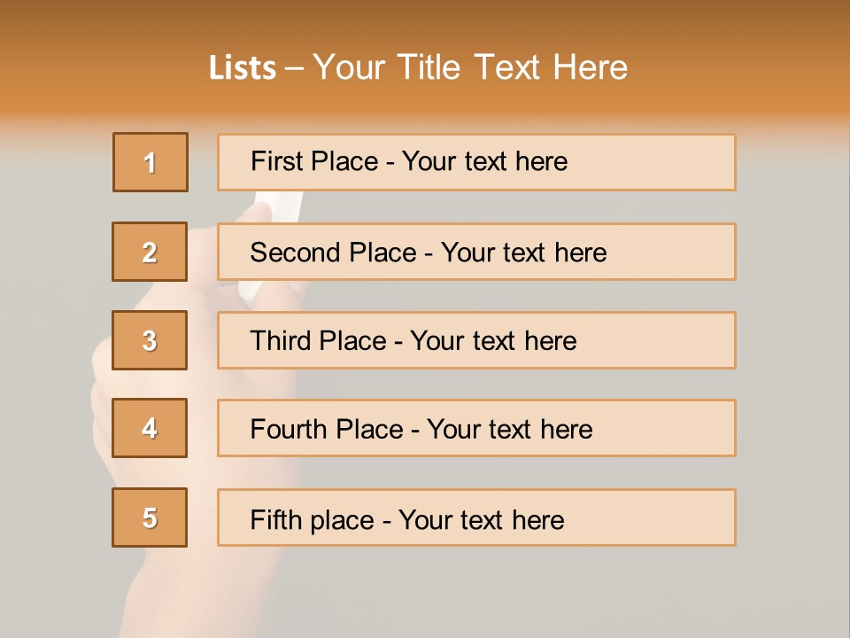Click the number 1 box
The width and height of the screenshot is (850, 638).
click(151, 162)
